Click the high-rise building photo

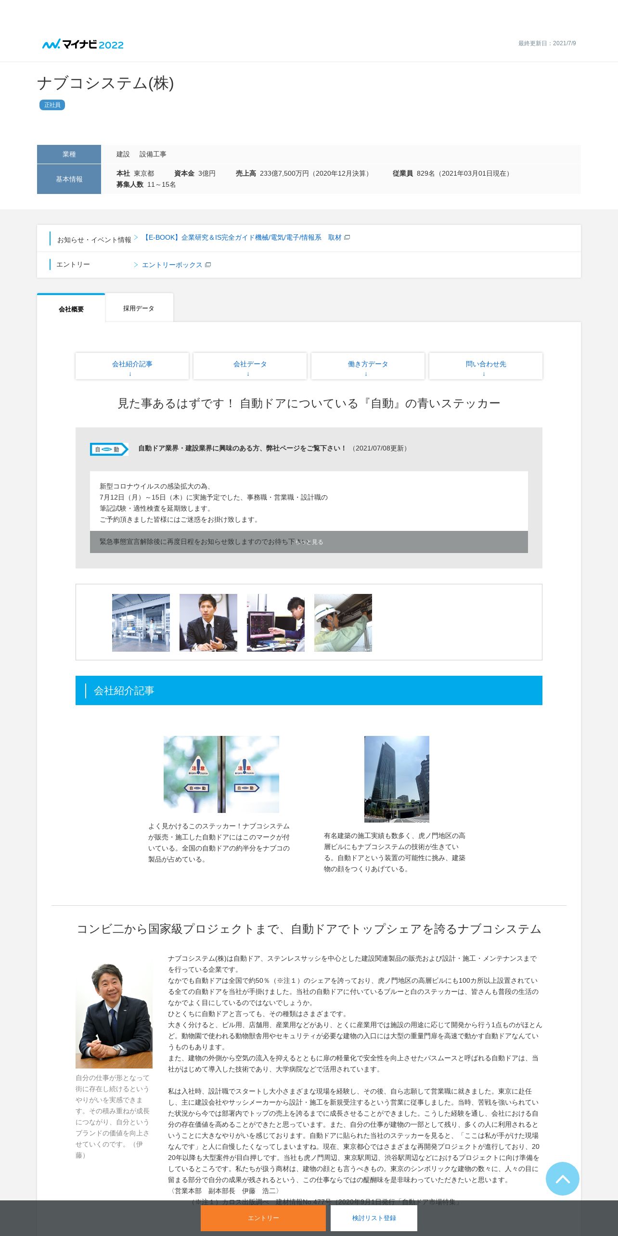397,779
